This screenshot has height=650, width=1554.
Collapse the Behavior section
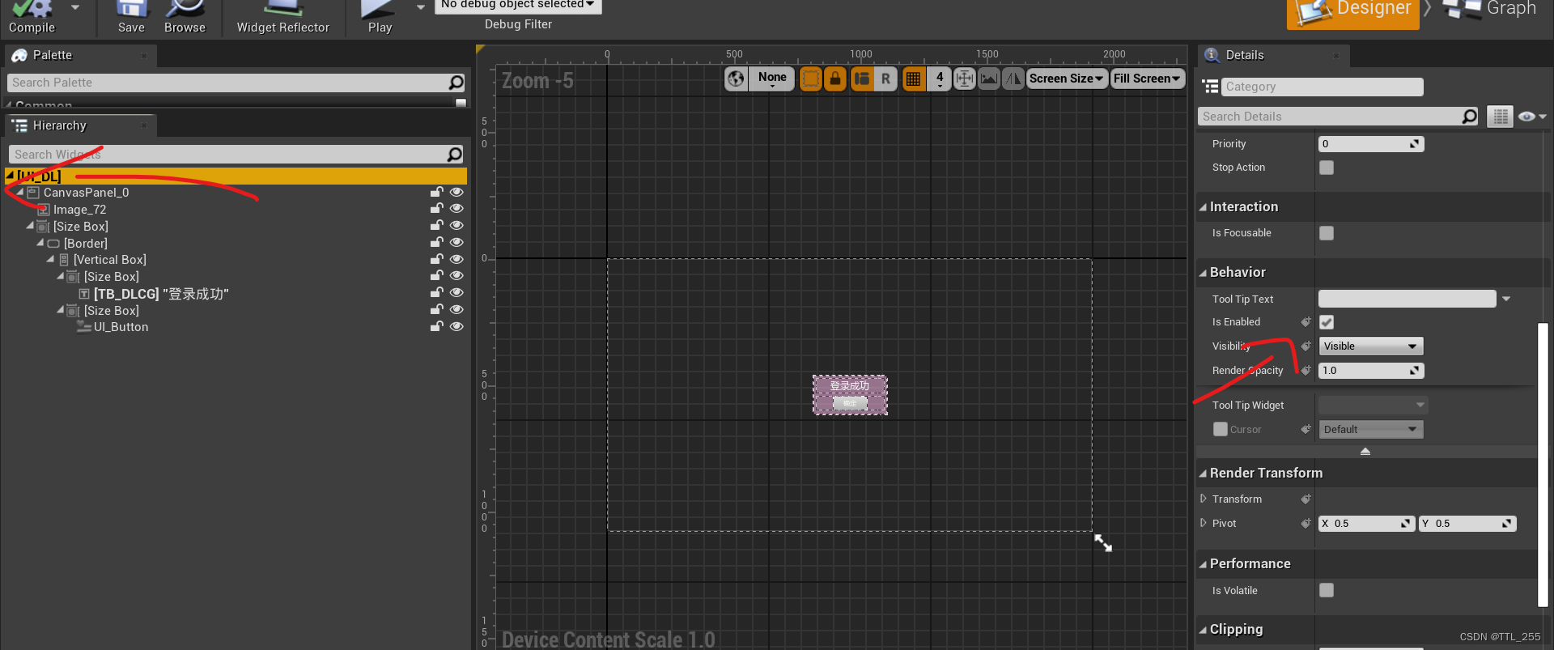point(1203,273)
